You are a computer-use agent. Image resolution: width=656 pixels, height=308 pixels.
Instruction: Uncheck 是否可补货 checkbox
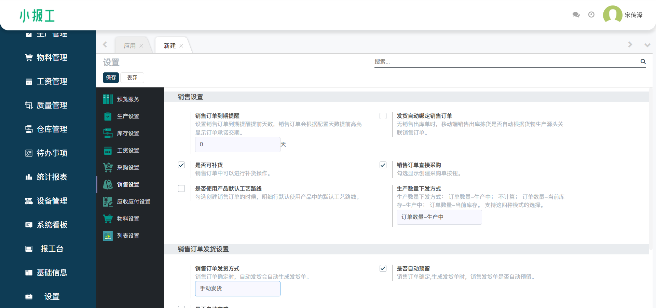[181, 165]
